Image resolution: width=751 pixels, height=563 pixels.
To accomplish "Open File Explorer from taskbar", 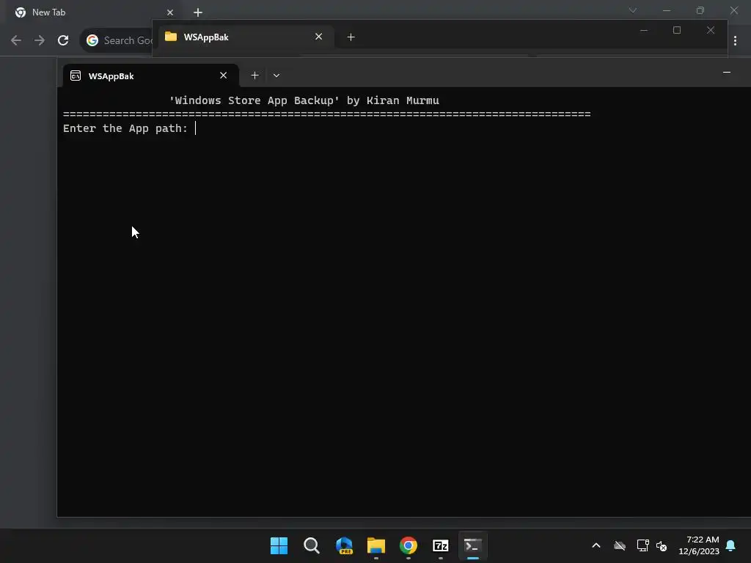I will [x=376, y=545].
